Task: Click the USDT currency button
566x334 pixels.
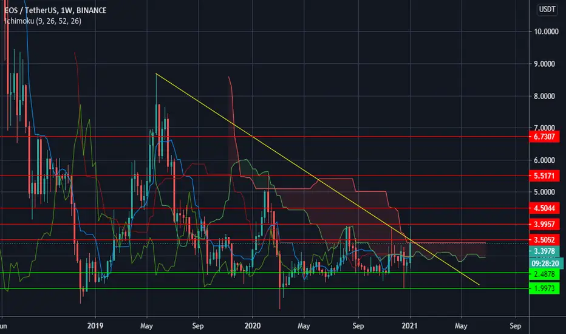Action: [x=547, y=9]
